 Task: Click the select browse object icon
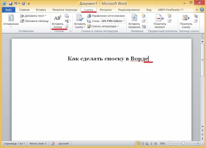click(x=203, y=135)
